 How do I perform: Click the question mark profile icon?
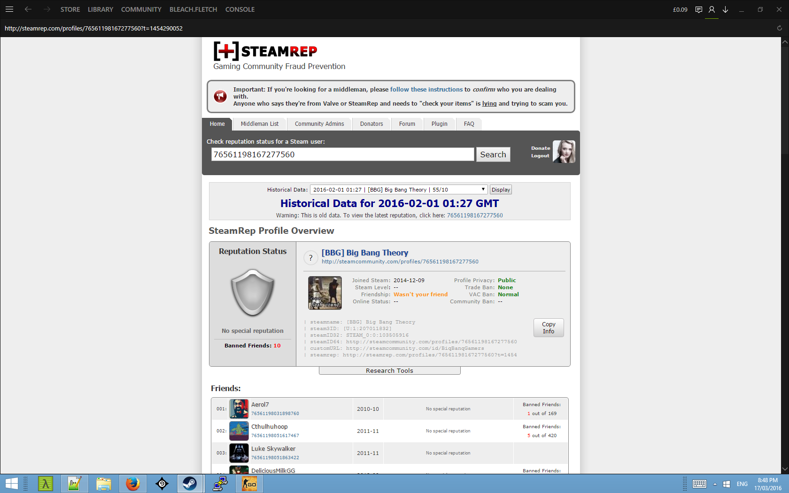(310, 258)
